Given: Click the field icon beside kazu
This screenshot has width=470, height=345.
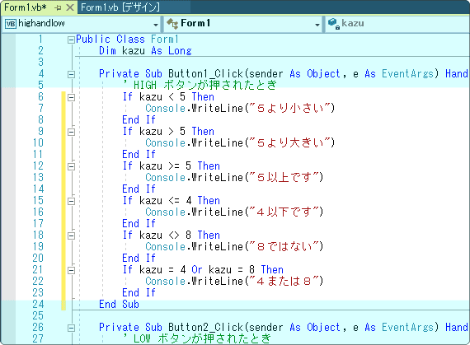Looking at the screenshot, I should [x=333, y=23].
